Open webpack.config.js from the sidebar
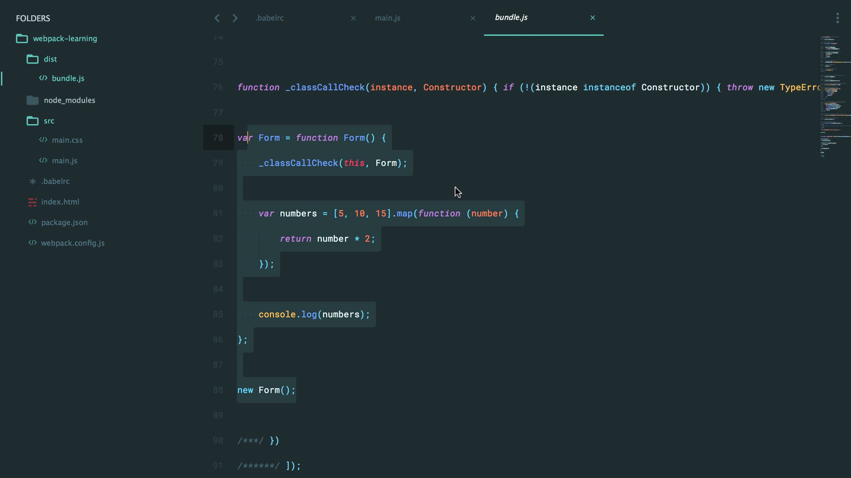This screenshot has width=851, height=478. [x=73, y=243]
